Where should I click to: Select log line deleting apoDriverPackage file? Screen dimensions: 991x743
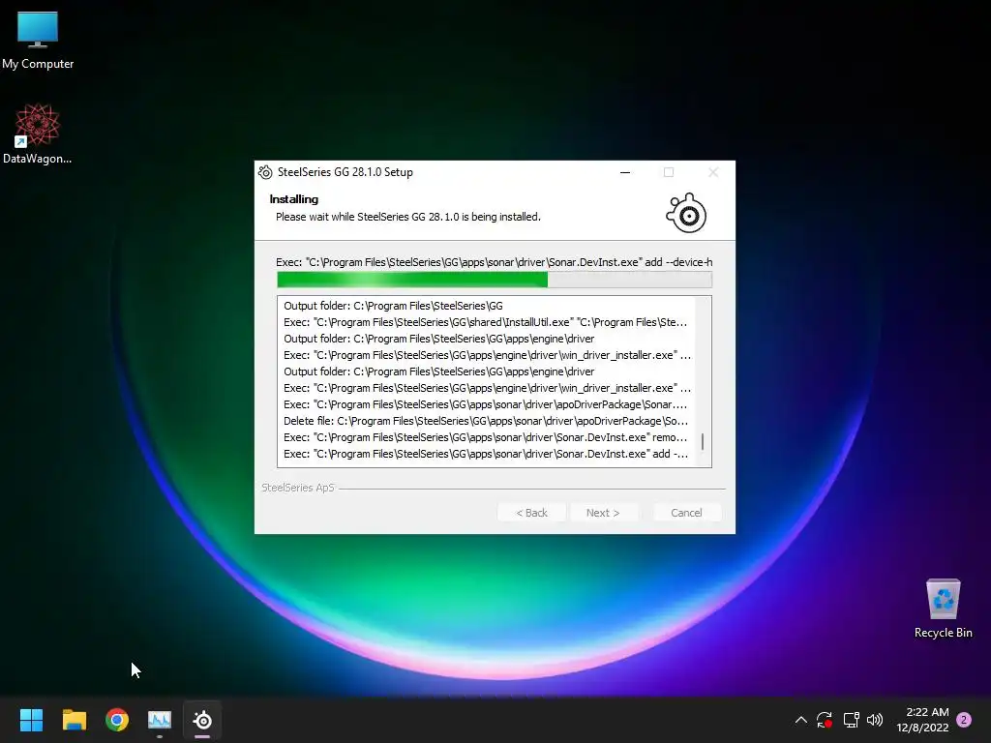[x=486, y=421]
